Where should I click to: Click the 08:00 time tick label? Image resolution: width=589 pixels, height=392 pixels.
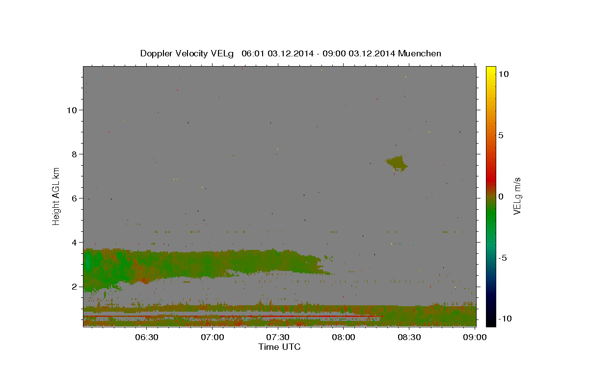(x=344, y=337)
